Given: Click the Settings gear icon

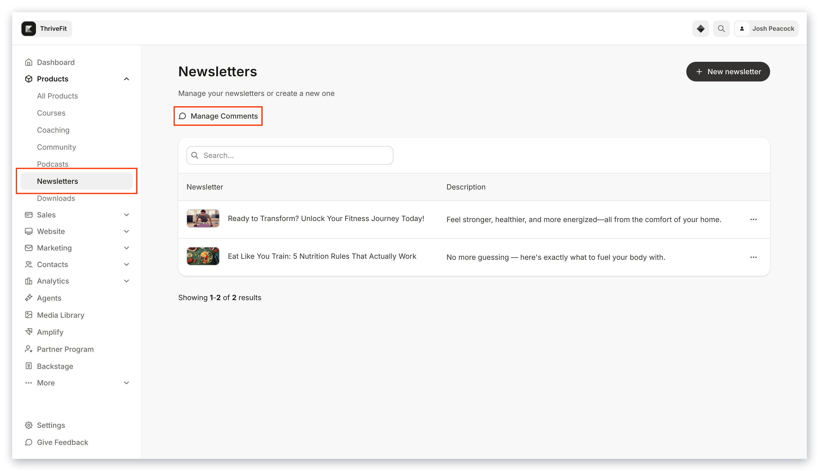Looking at the screenshot, I should pos(28,425).
